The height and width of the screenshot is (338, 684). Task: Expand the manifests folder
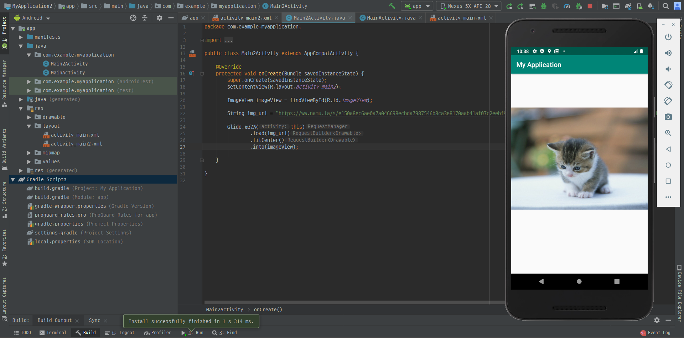pyautogui.click(x=21, y=37)
